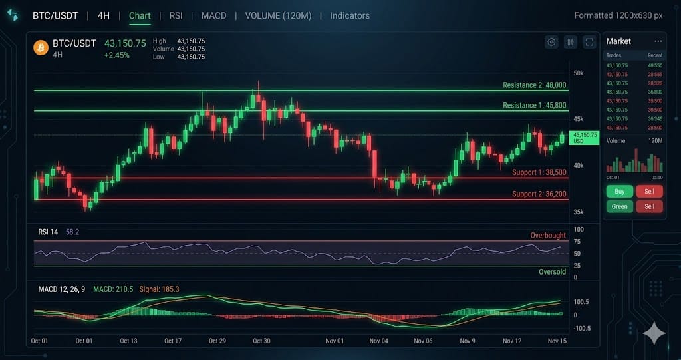
Task: Click the RSI value 58.2
Action: point(72,232)
